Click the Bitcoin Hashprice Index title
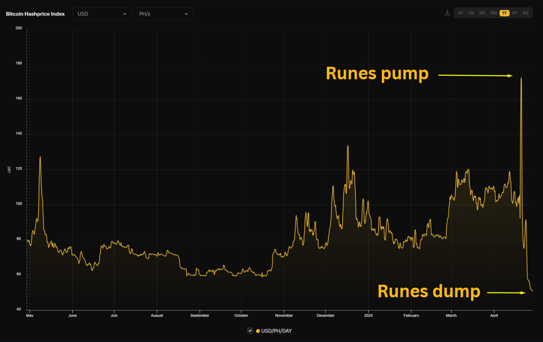The image size is (543, 342). pos(35,14)
